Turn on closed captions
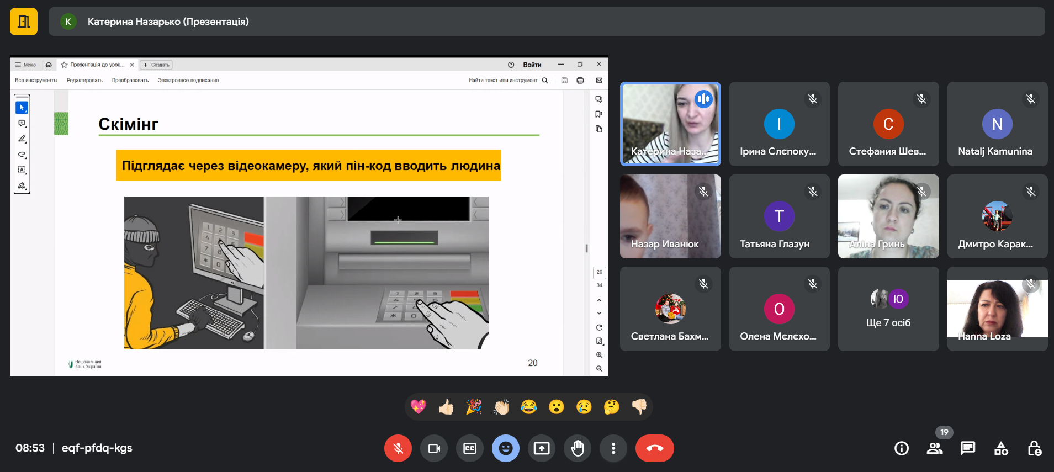Screen dimensions: 1054x472 pyautogui.click(x=470, y=448)
